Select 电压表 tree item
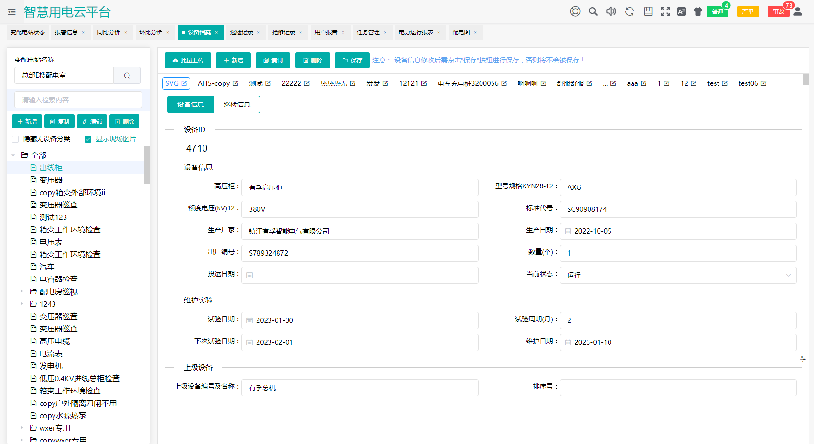 51,242
